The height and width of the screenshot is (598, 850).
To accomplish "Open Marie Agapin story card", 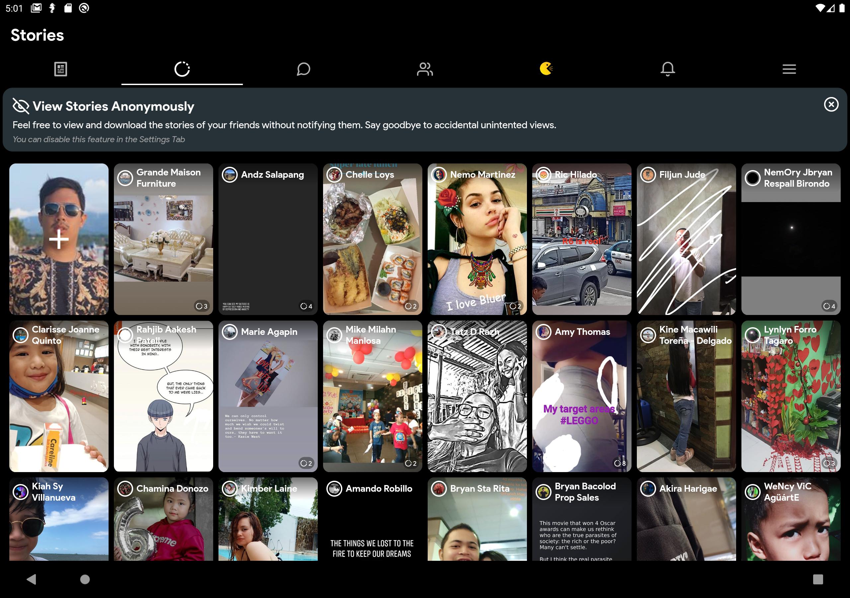I will click(268, 396).
